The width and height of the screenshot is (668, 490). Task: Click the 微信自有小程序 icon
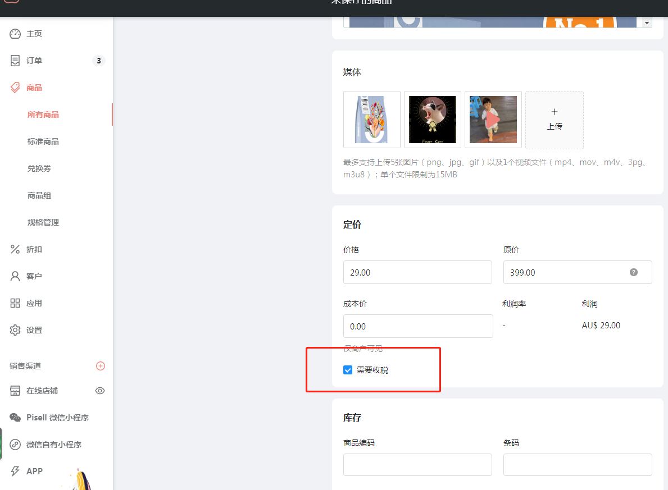[x=15, y=445]
